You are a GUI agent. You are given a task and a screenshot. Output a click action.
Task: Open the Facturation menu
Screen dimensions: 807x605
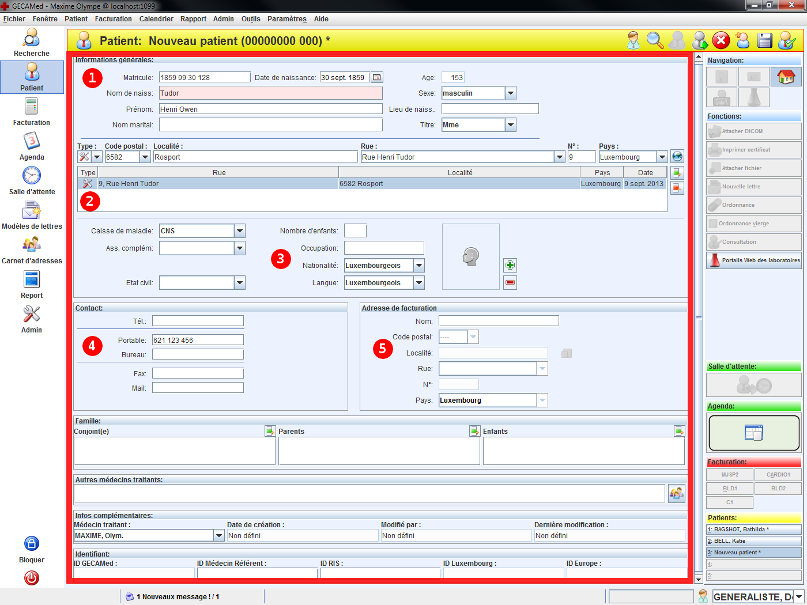tap(113, 19)
